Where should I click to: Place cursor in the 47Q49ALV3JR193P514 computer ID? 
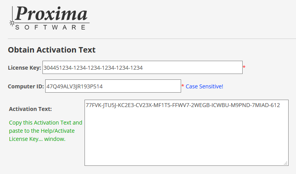74,86
